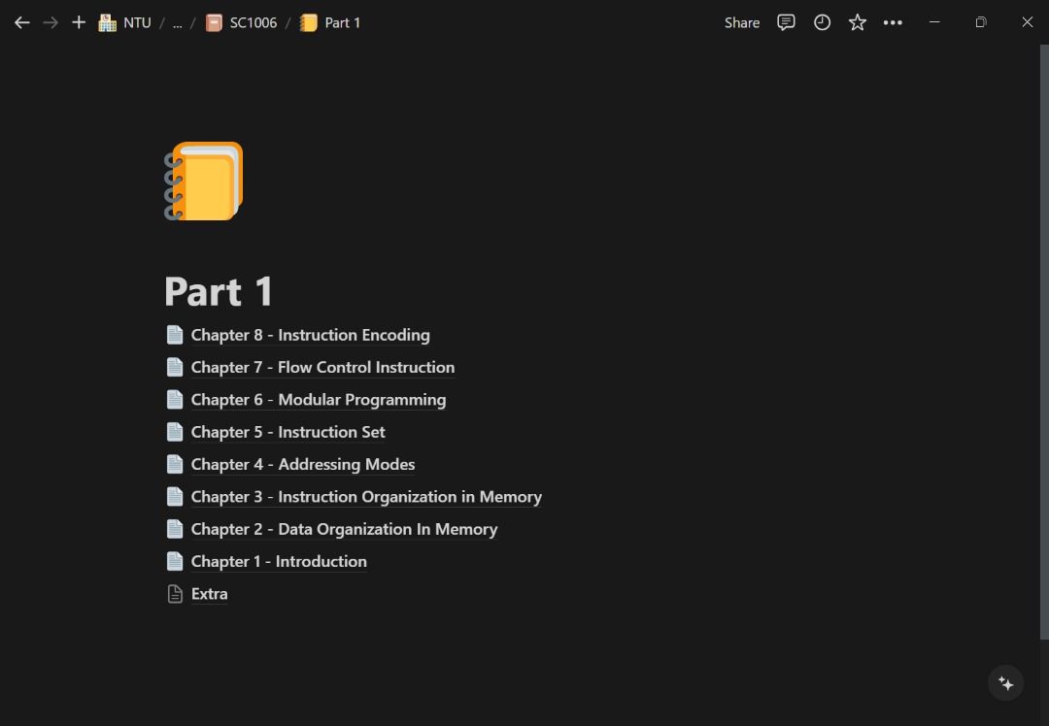This screenshot has width=1049, height=726.
Task: Click the Part 1 page title
Action: (x=219, y=291)
